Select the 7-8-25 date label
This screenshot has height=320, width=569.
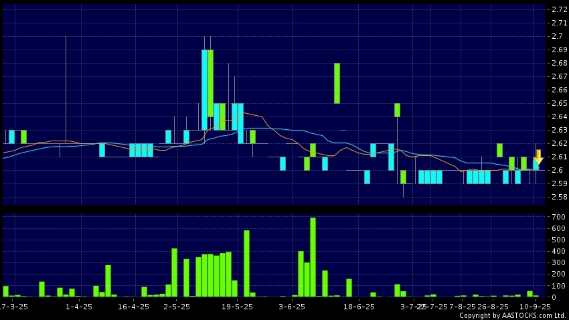point(463,307)
